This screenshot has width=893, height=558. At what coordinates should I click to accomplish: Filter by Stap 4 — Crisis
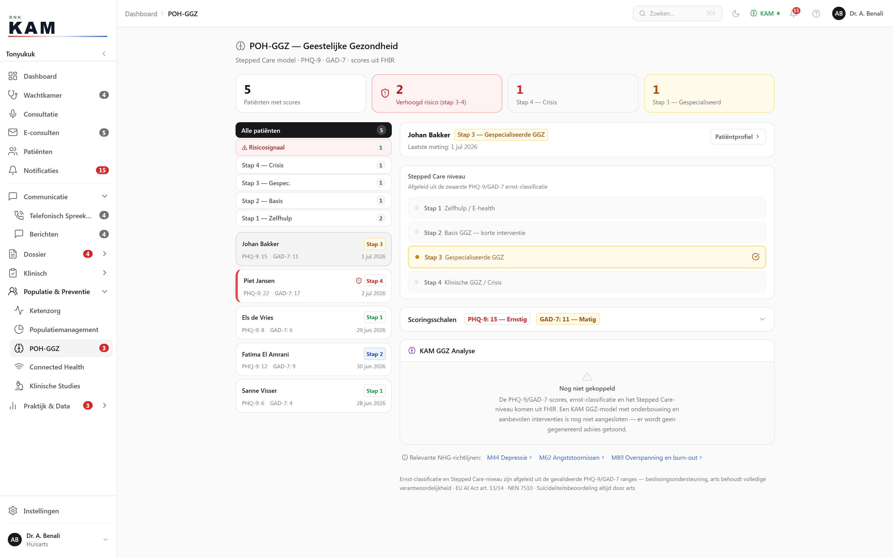pos(313,165)
